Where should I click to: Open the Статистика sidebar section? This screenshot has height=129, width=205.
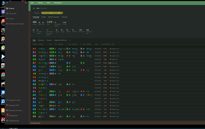[x=11, y=13]
